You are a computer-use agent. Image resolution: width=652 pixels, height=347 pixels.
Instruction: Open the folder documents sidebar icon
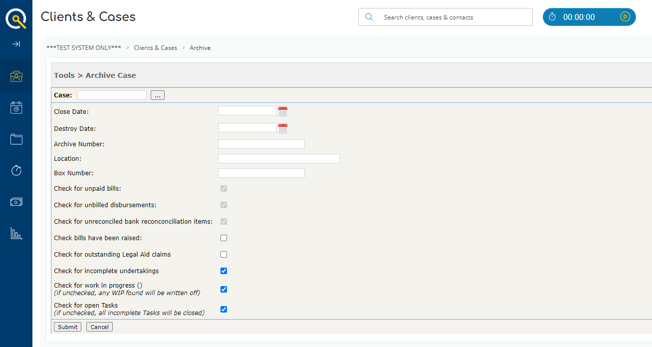coord(16,139)
